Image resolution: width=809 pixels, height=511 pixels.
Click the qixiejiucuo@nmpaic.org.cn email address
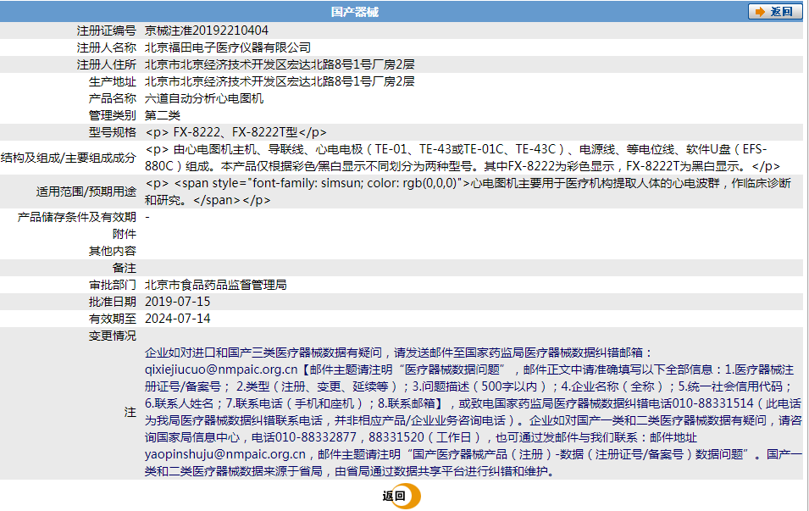click(x=221, y=369)
